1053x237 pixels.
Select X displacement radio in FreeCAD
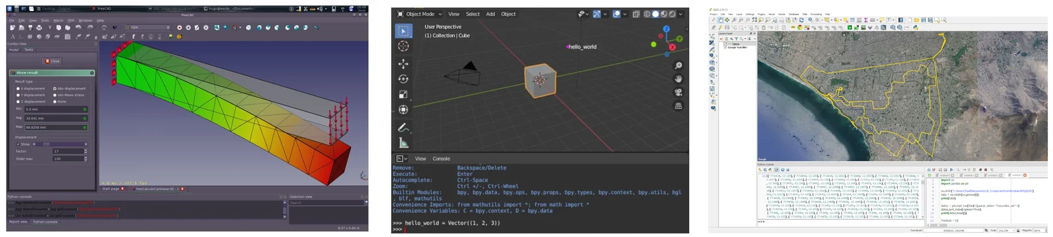pyautogui.click(x=18, y=88)
